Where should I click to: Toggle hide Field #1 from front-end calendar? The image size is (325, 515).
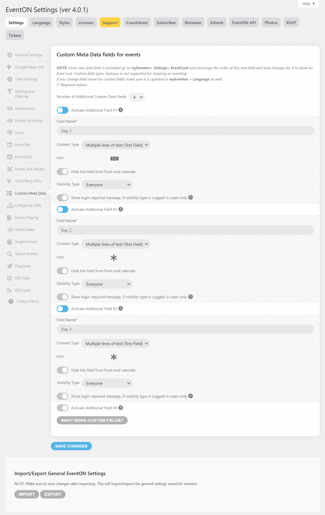point(62,171)
